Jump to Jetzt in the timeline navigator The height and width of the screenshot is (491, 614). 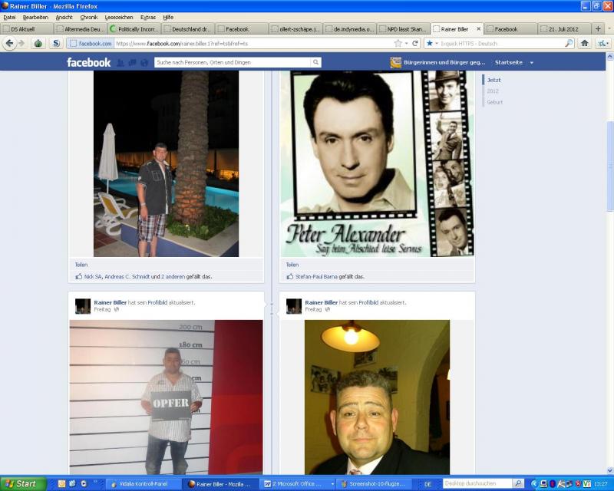click(x=494, y=80)
